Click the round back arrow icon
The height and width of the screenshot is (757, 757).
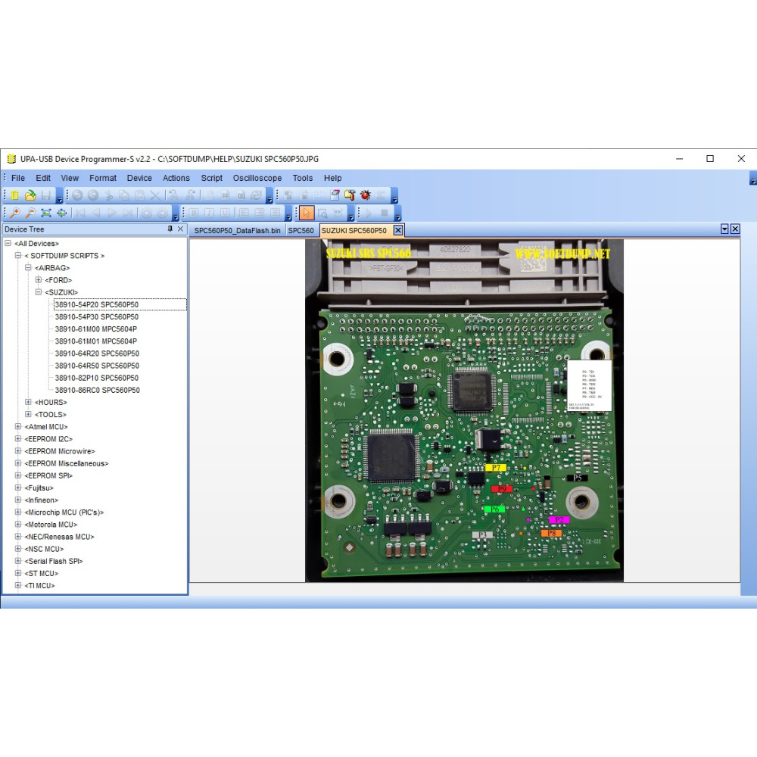pos(147,213)
